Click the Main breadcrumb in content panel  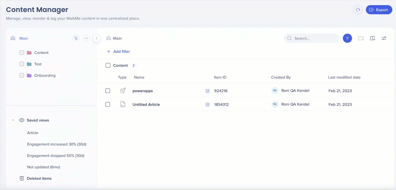117,38
